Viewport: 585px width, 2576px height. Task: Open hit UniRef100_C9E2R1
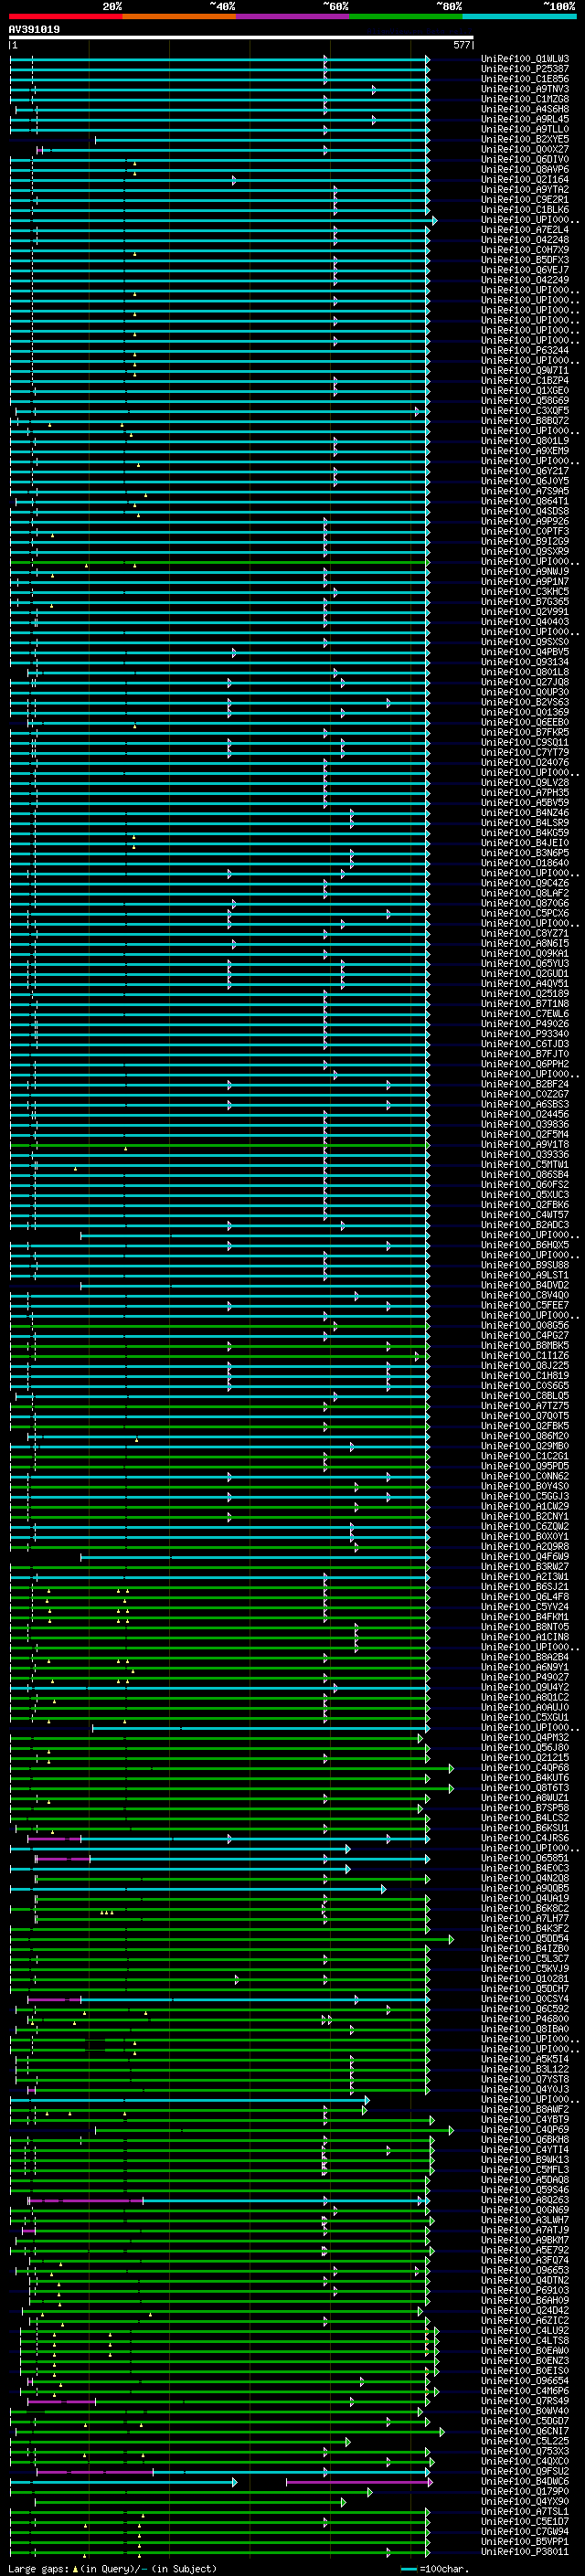tap(525, 199)
